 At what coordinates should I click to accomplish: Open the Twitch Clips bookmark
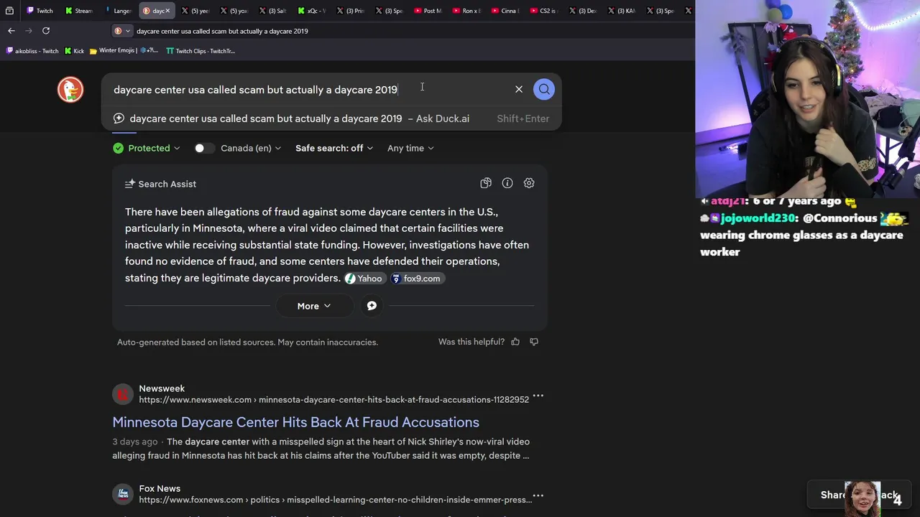(201, 51)
